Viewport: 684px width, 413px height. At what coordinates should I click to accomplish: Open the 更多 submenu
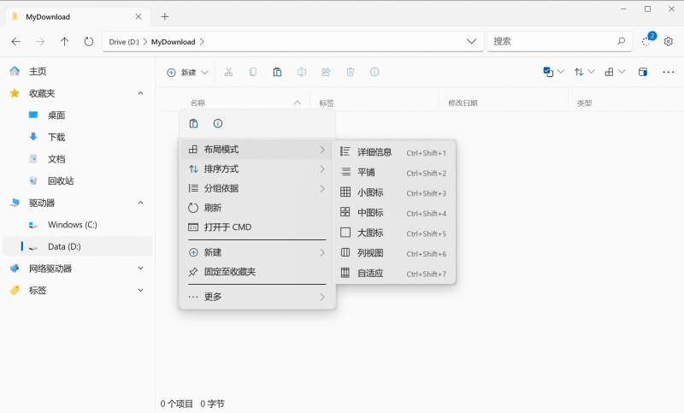pos(257,297)
